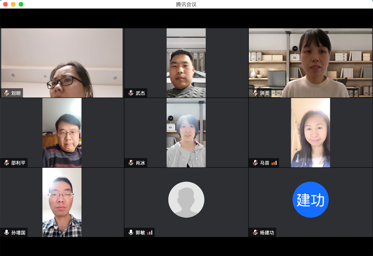
Task: Click the red signal bars beside 郭敏
Action: pos(150,232)
